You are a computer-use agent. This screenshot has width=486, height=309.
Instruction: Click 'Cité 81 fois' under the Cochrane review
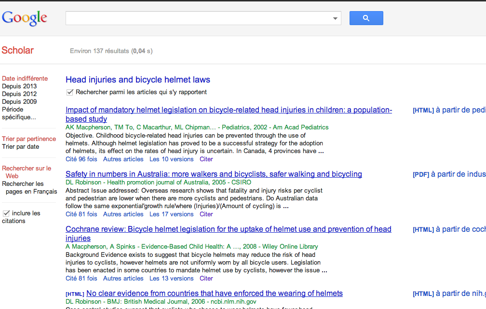tap(81, 278)
